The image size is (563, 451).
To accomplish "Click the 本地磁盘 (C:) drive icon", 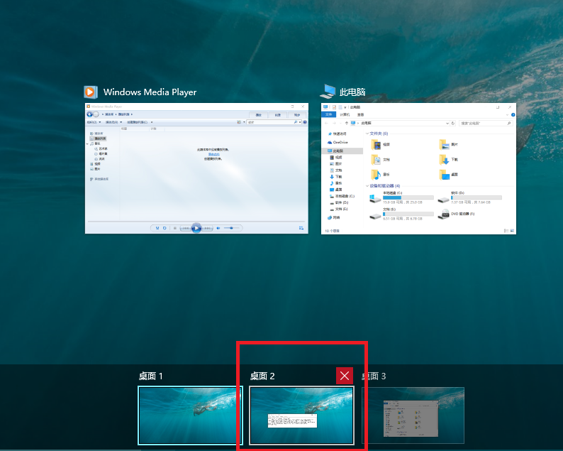I will click(x=374, y=197).
